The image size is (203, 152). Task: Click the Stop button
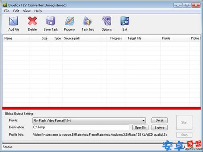click(x=184, y=135)
